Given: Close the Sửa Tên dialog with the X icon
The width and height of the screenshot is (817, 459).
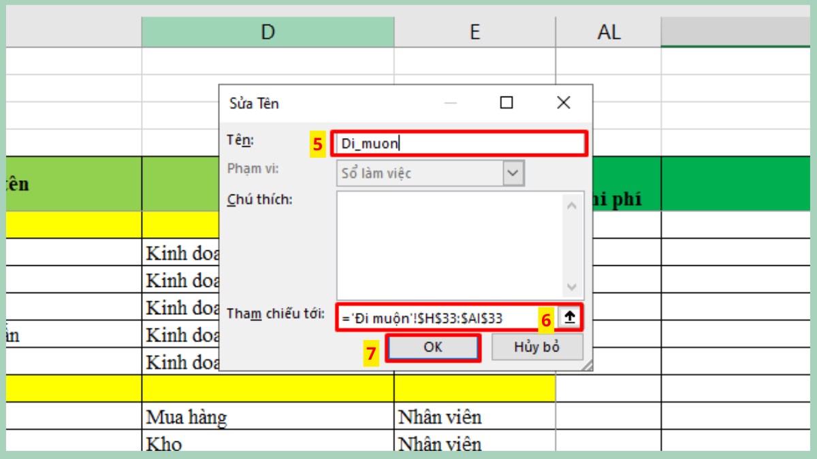Looking at the screenshot, I should [x=562, y=102].
